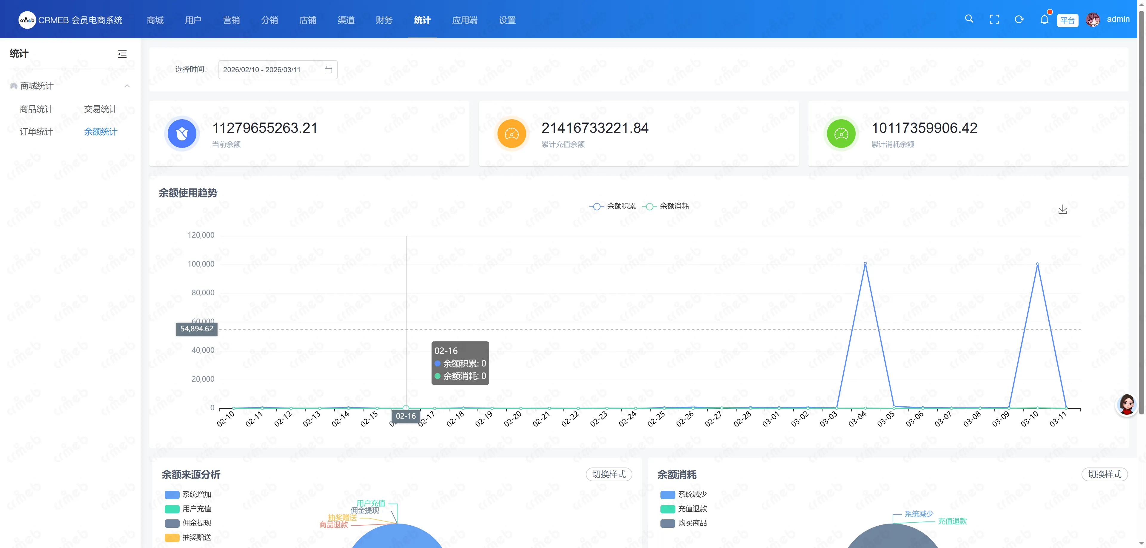1146x548 pixels.
Task: Open the 店铺 top menu
Action: (308, 20)
